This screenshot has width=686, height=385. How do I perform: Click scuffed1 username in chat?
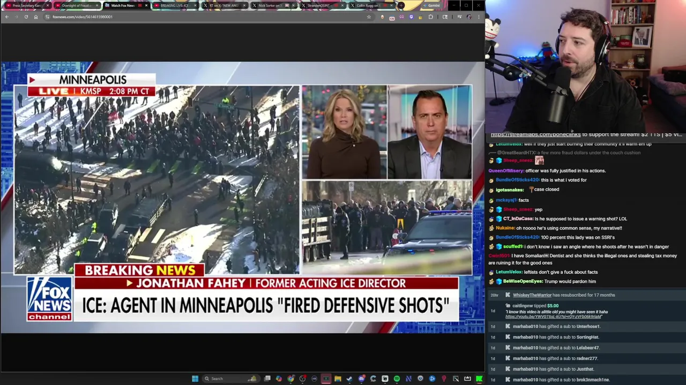tap(512, 247)
